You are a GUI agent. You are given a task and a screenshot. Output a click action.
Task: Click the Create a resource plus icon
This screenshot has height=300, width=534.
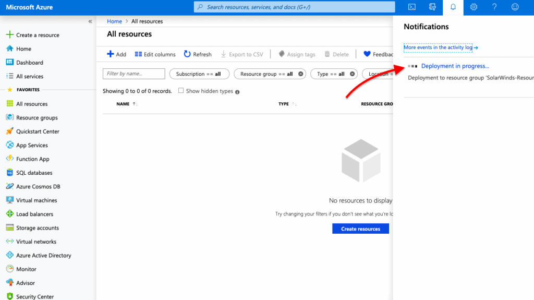pos(10,34)
